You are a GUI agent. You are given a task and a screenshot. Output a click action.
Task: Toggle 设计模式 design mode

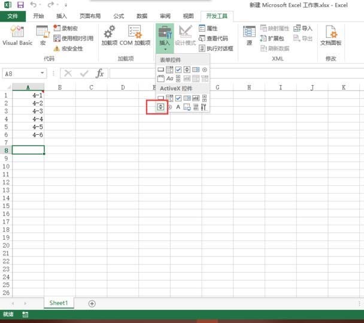tap(185, 35)
